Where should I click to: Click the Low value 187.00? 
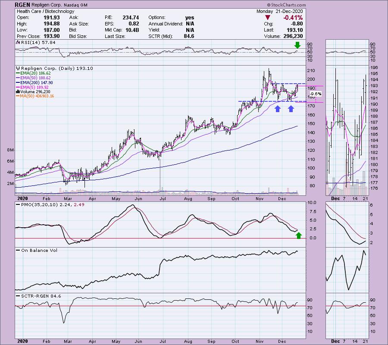52,30
